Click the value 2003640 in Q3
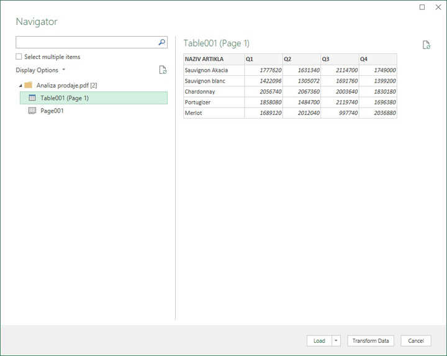The image size is (447, 356). [340, 91]
